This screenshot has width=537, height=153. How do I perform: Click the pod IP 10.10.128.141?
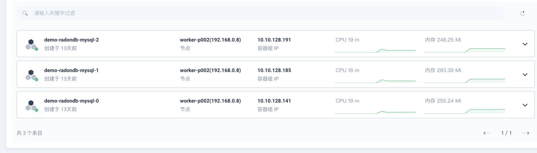pyautogui.click(x=274, y=101)
